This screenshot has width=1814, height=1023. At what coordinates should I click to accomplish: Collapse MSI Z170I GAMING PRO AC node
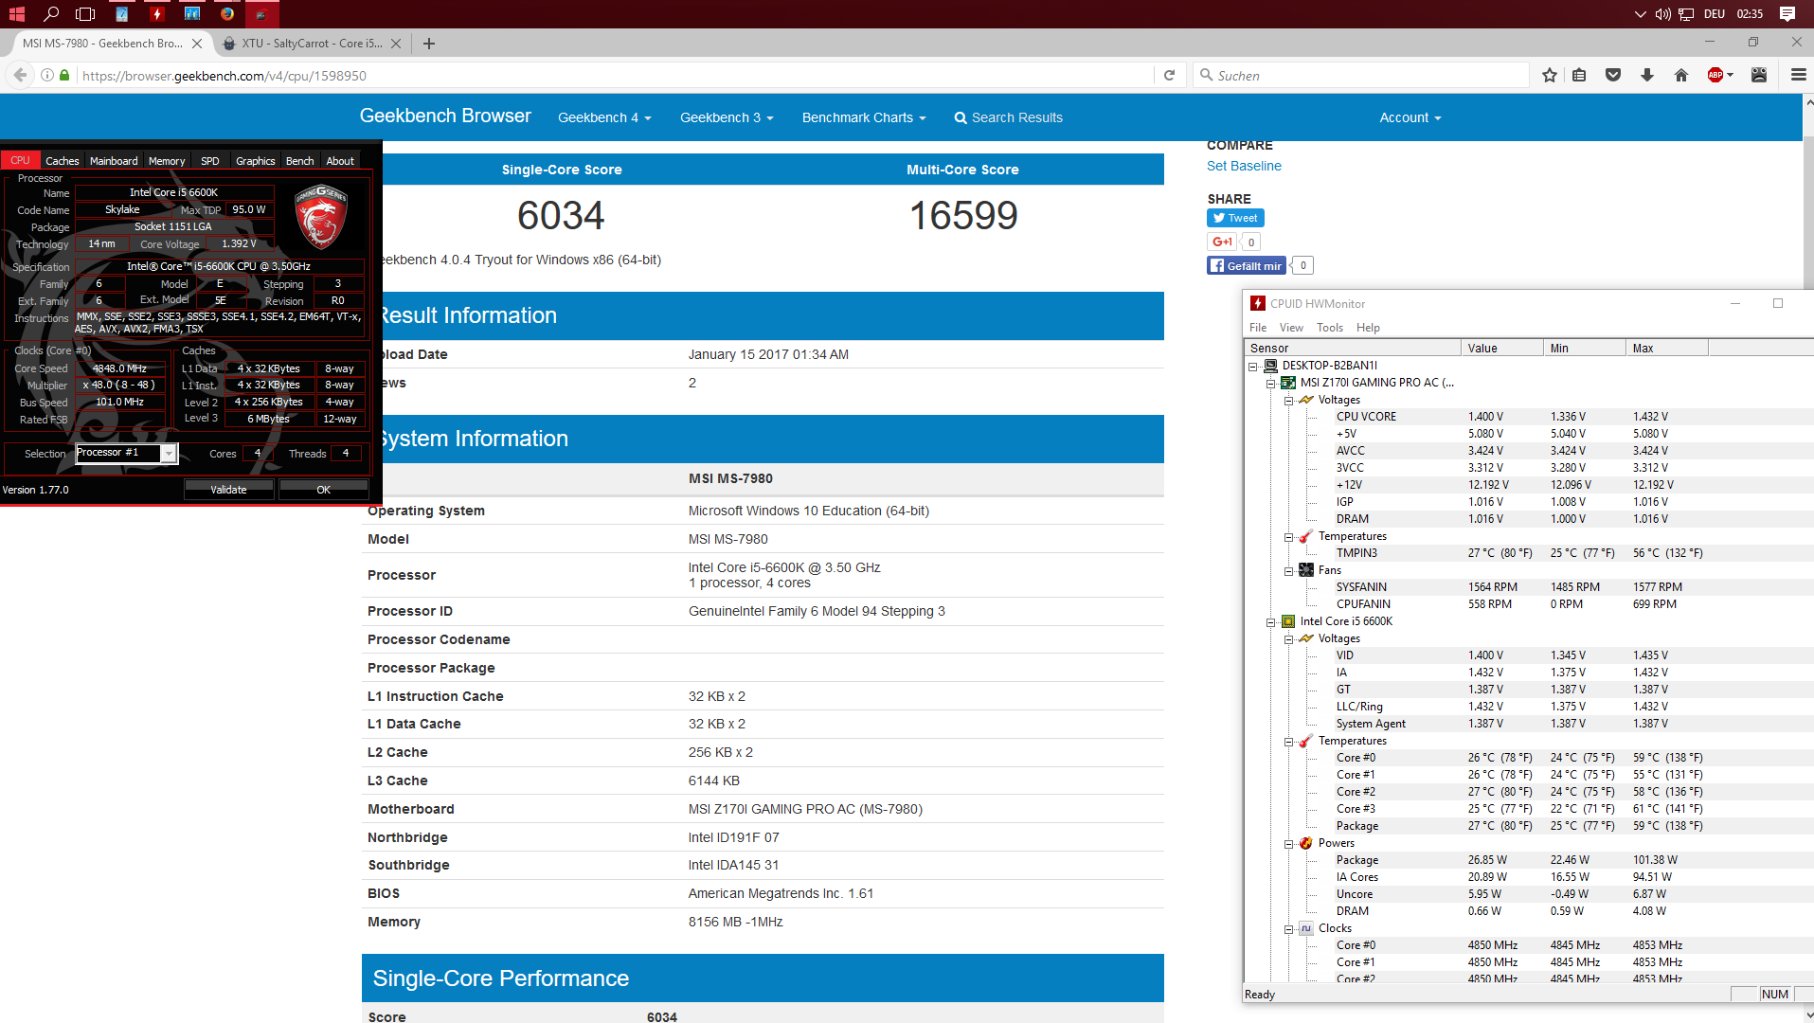coord(1271,384)
